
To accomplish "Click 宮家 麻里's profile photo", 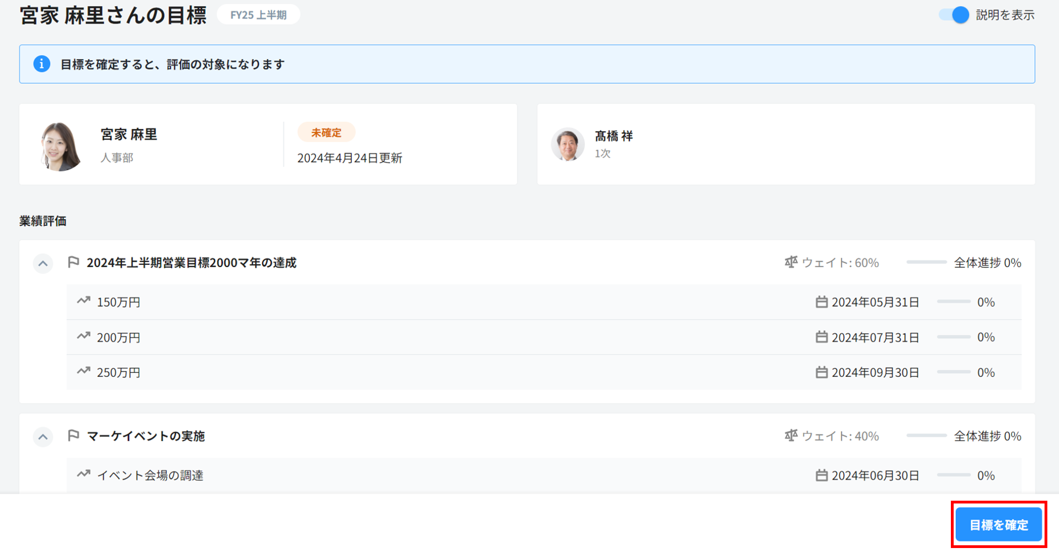I will pos(60,146).
